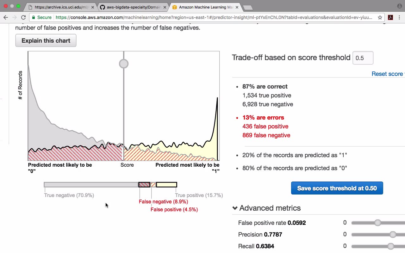Click the 'Recall 0.6384' metric
Image resolution: width=405 pixels, height=253 pixels.
256,246
